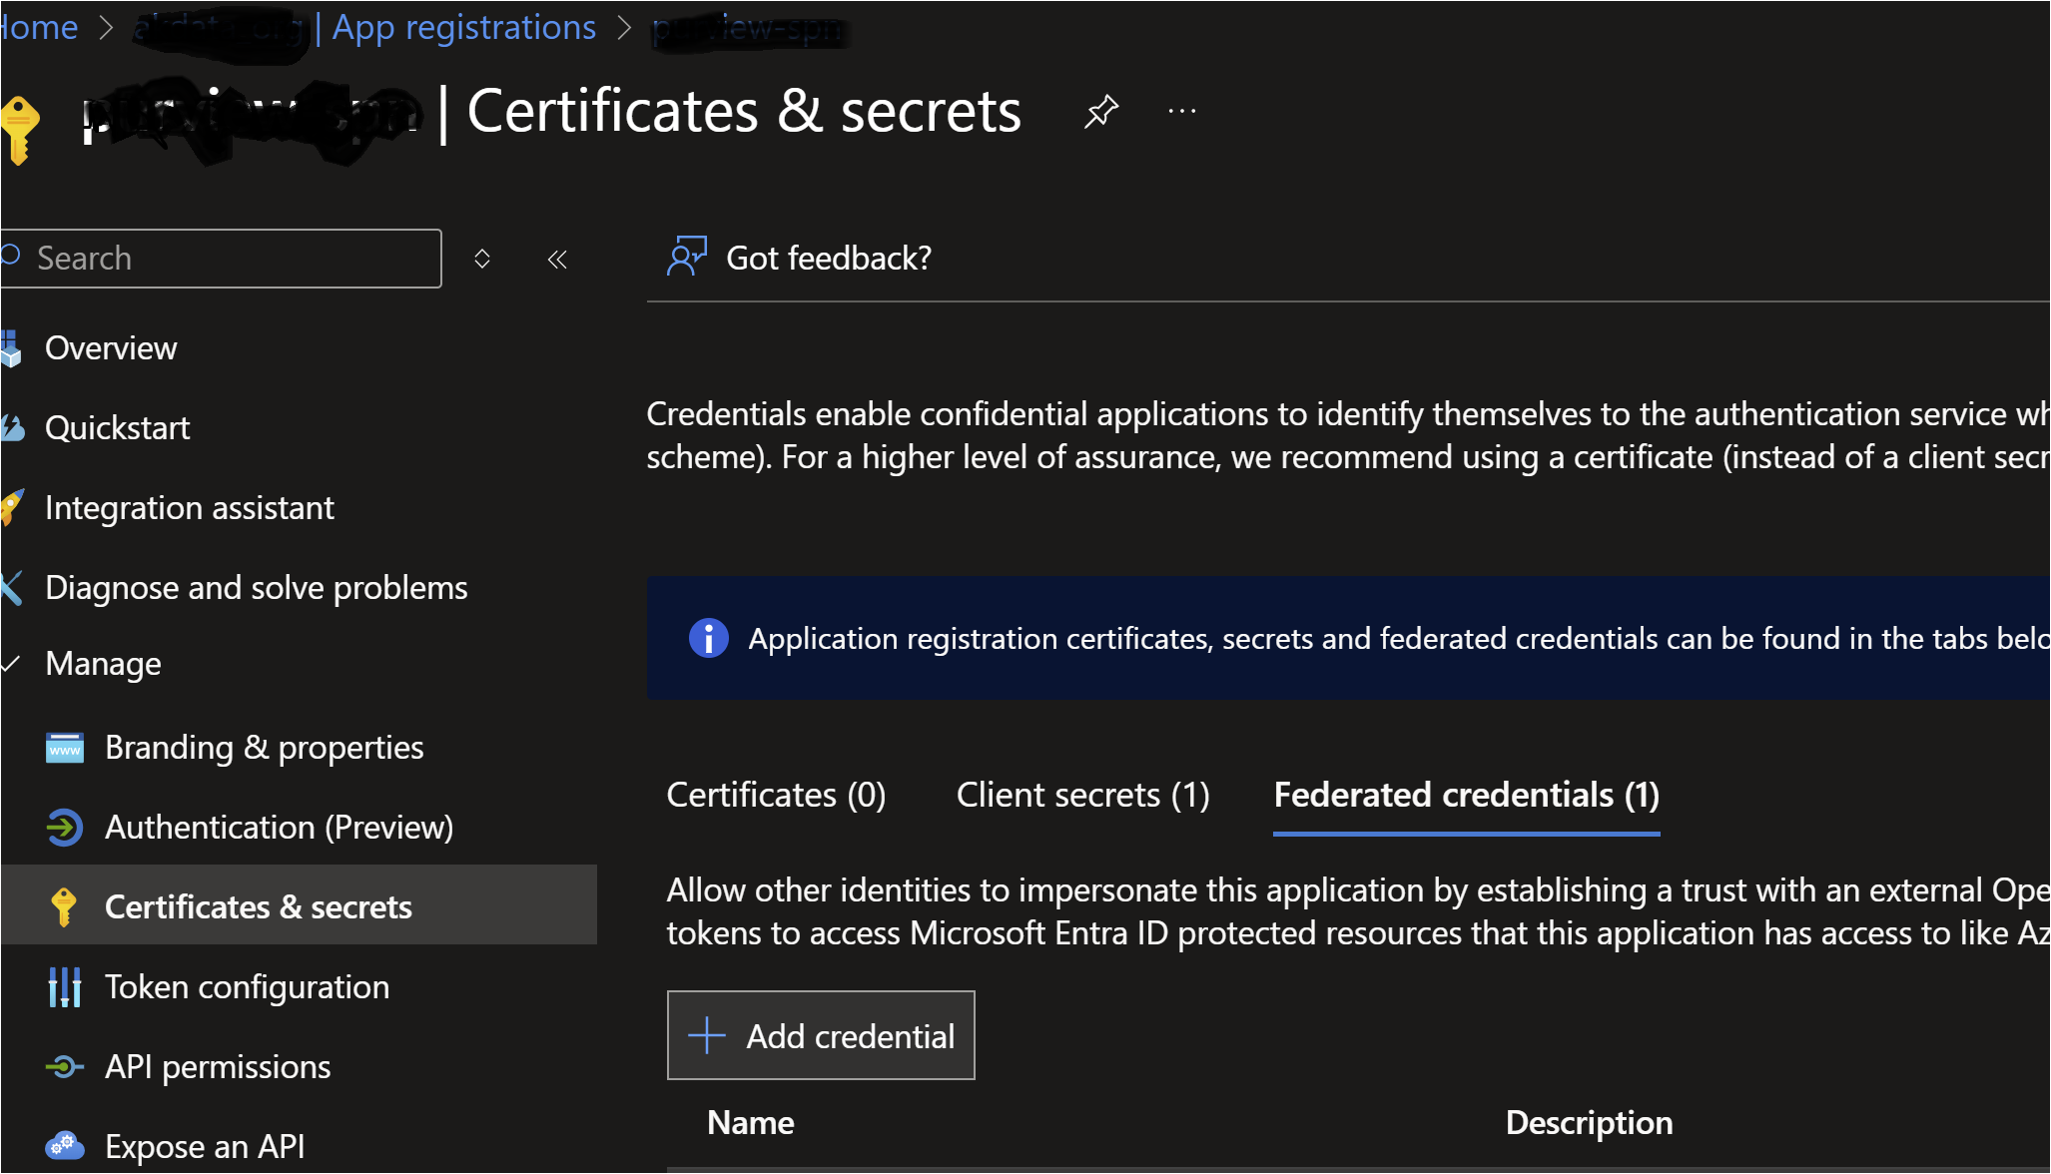Switch to Certificates (0) tab
The height and width of the screenshot is (1174, 2051).
coord(776,795)
